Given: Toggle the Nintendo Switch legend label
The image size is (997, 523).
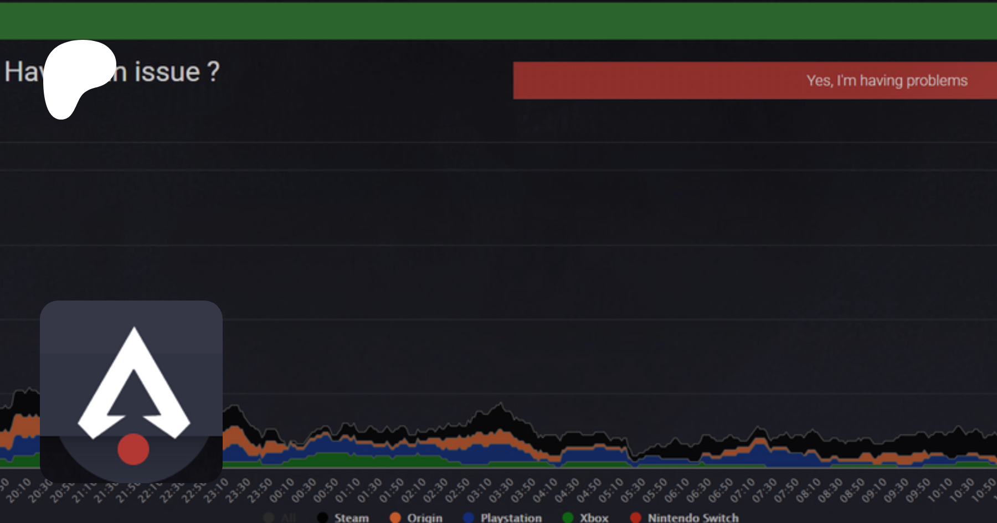Looking at the screenshot, I should point(693,517).
